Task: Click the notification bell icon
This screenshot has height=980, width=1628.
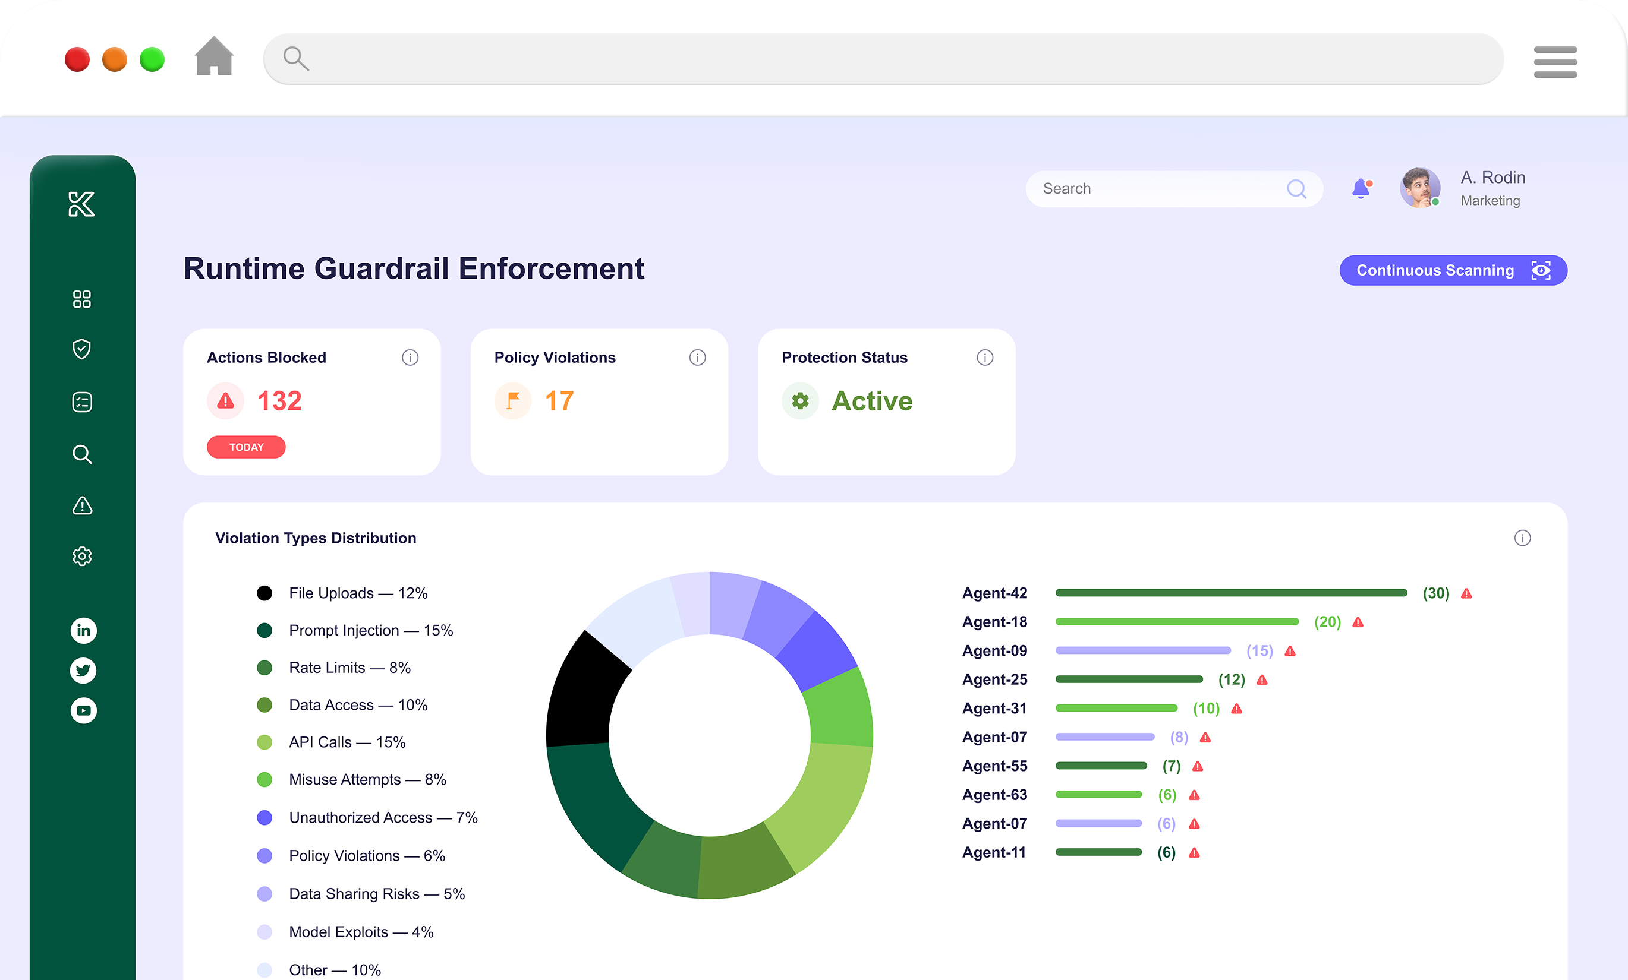Action: coord(1361,189)
